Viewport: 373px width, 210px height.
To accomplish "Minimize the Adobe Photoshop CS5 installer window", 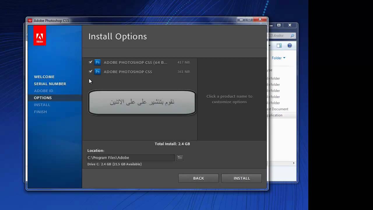I will [241, 20].
